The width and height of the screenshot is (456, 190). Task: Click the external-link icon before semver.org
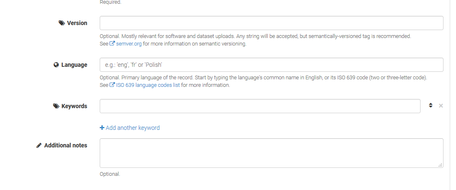point(112,43)
